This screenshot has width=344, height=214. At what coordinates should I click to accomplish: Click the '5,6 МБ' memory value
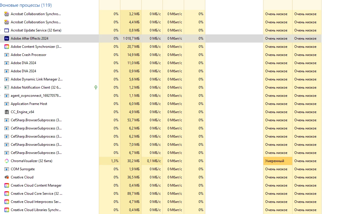[x=134, y=79]
